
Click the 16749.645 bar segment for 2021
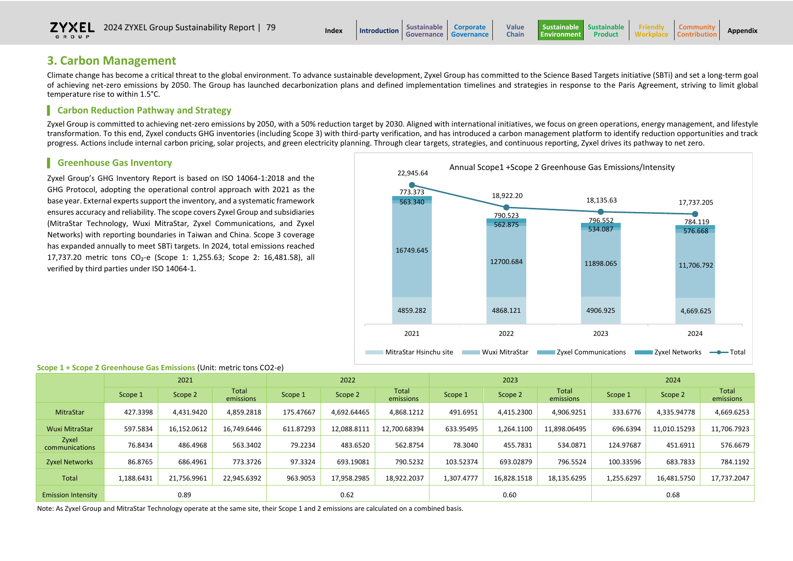(412, 250)
